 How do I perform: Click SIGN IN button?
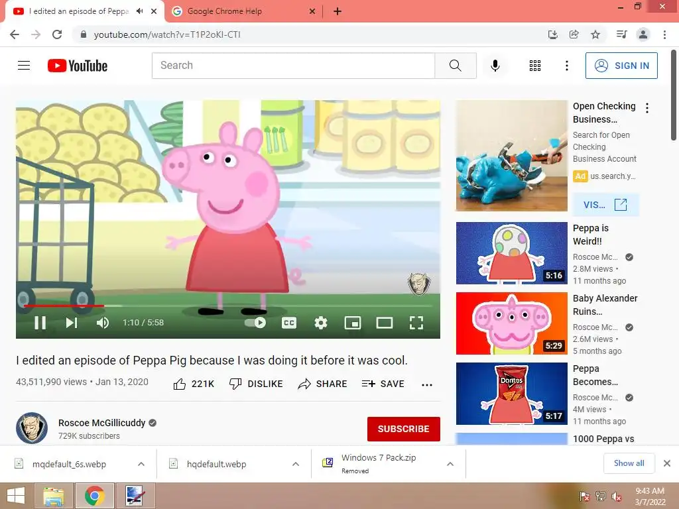[621, 66]
